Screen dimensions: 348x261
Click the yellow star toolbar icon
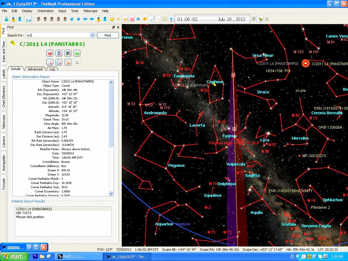[111, 19]
